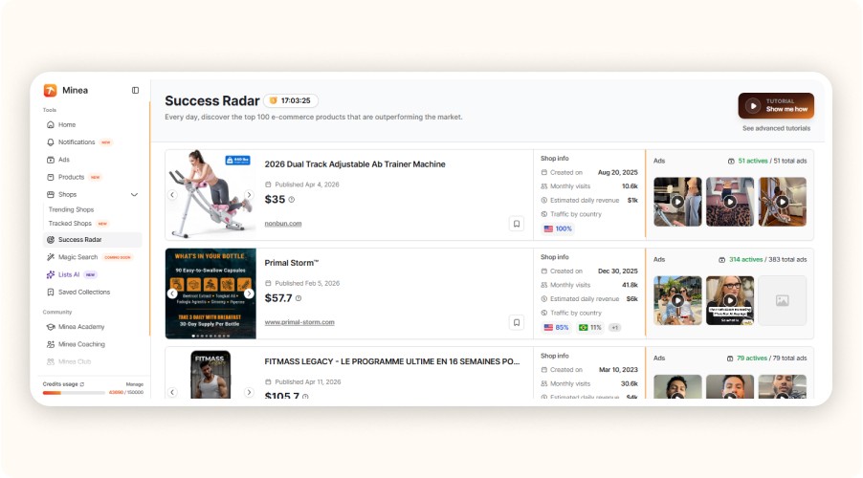Play second ad video of Ab Trainer
Viewport: 863px width, 478px height.
pyautogui.click(x=730, y=202)
